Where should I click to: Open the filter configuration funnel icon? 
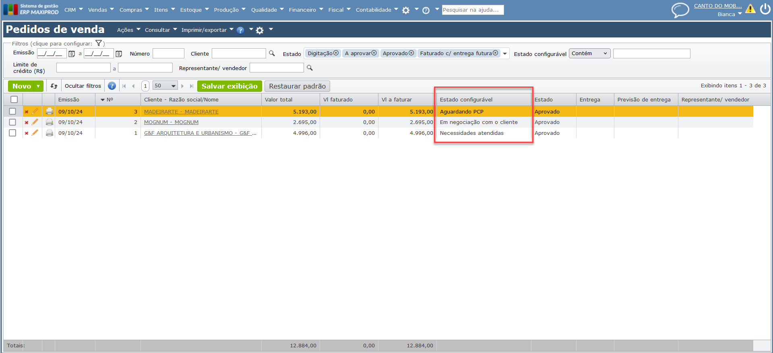click(99, 43)
